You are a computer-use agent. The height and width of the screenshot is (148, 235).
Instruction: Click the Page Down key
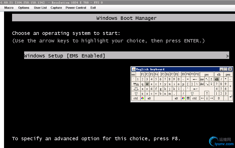[211, 84]
